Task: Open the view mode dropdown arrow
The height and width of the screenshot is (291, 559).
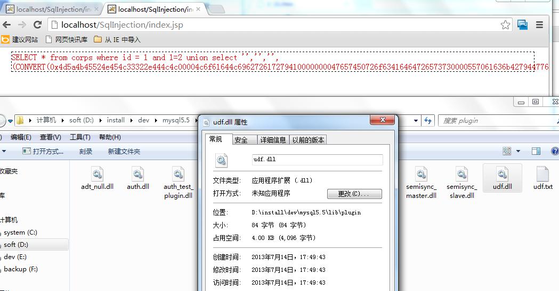Action: (x=518, y=151)
